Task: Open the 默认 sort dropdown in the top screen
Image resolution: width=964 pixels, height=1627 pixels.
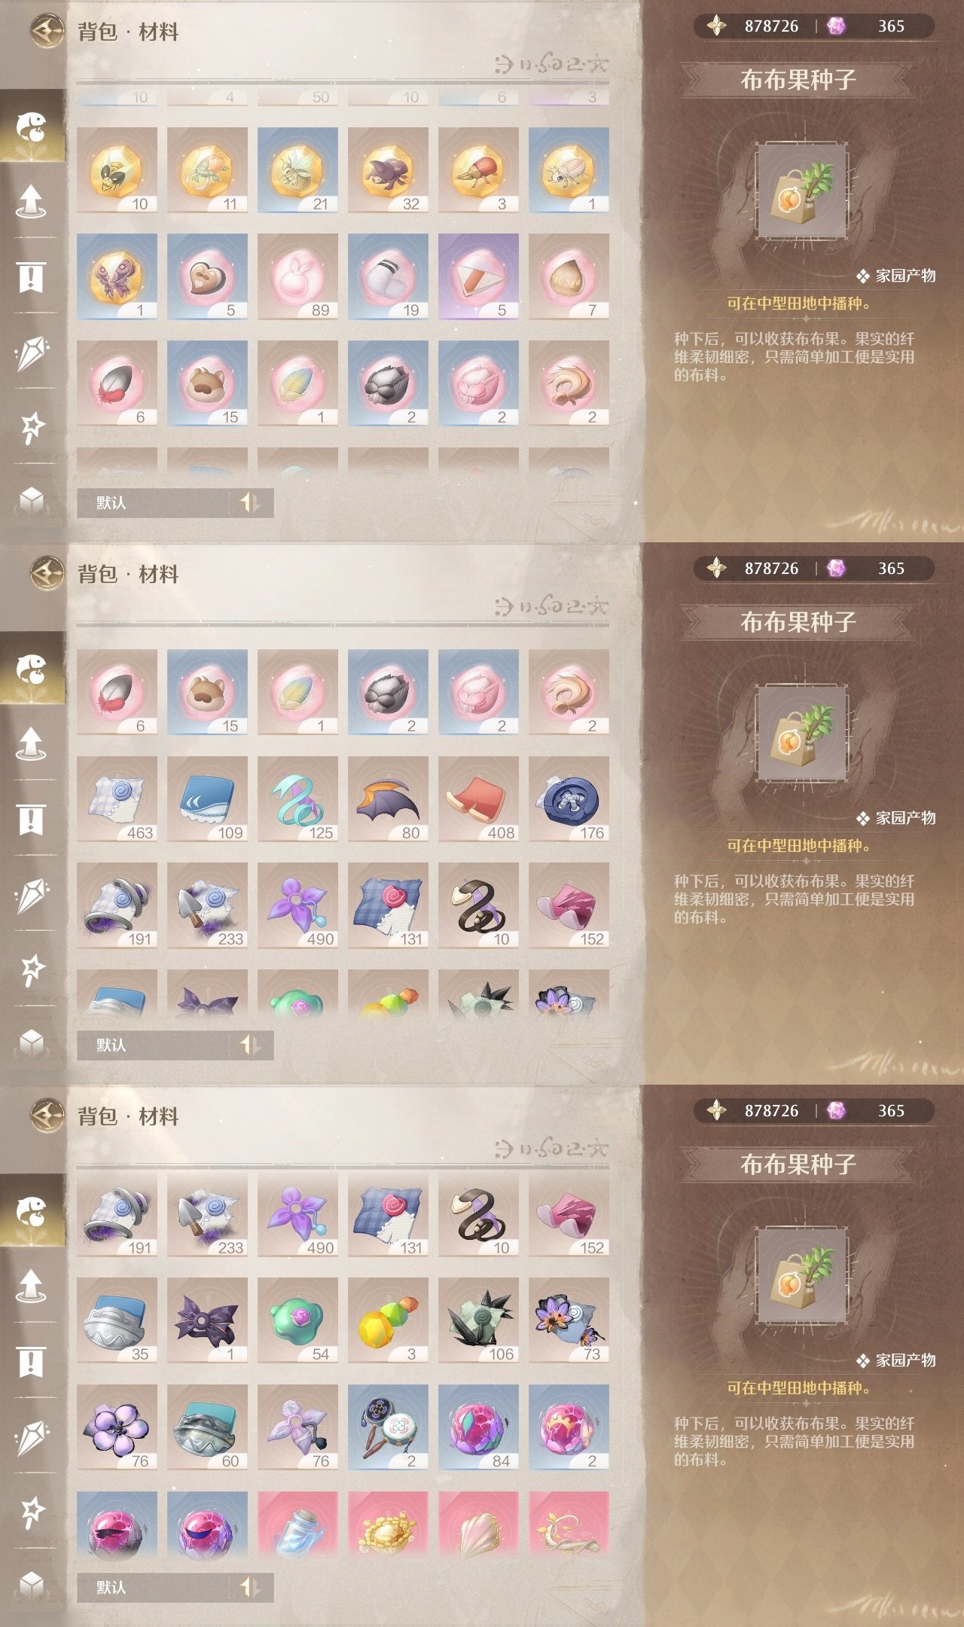Action: click(154, 502)
